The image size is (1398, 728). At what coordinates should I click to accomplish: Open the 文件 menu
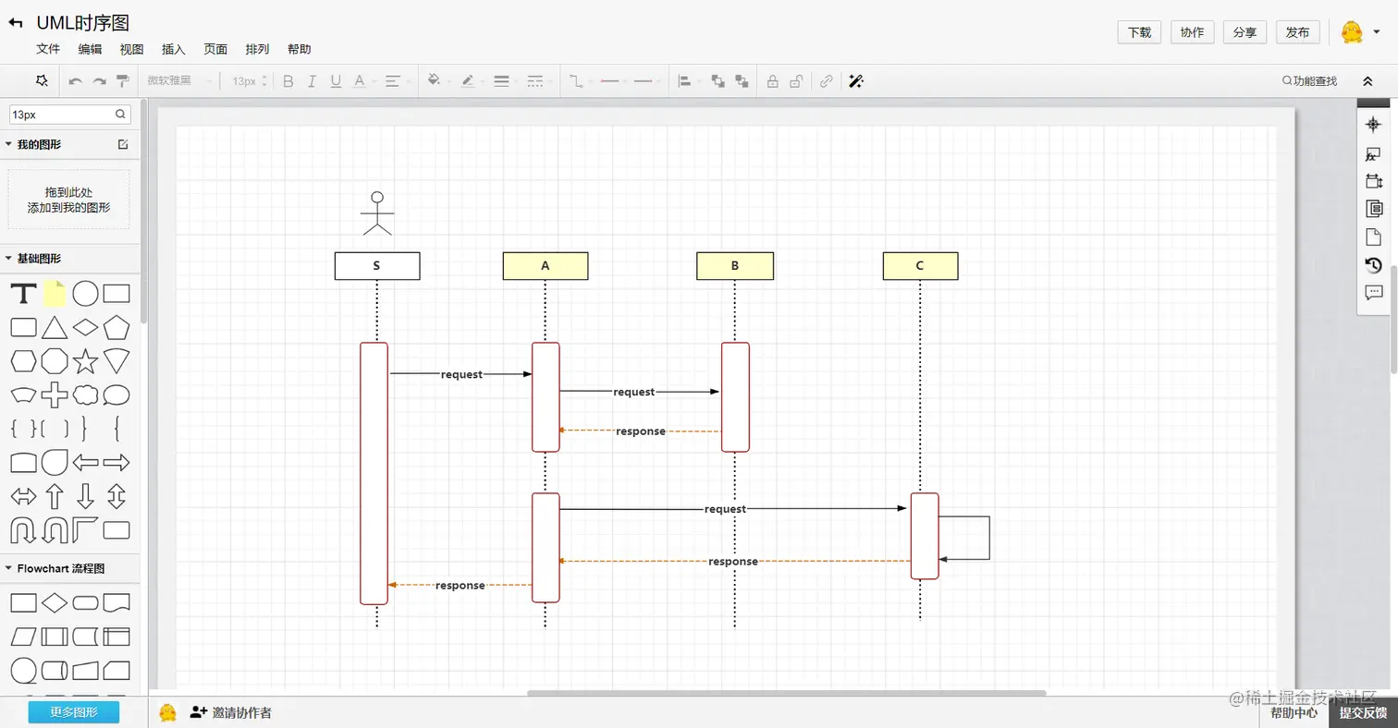coord(48,49)
